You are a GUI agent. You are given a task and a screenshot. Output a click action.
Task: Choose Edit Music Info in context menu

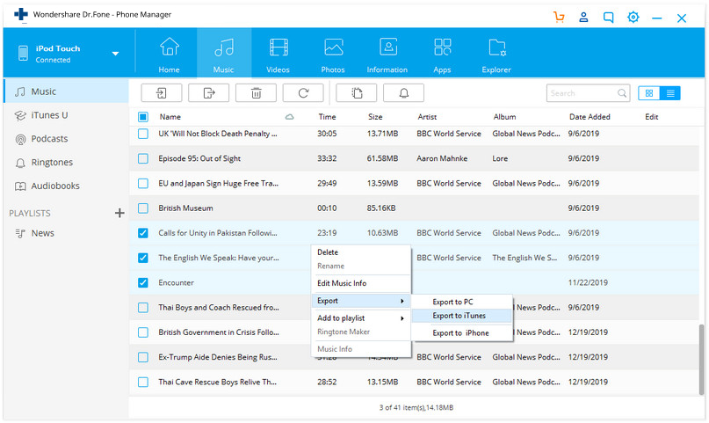pyautogui.click(x=361, y=284)
